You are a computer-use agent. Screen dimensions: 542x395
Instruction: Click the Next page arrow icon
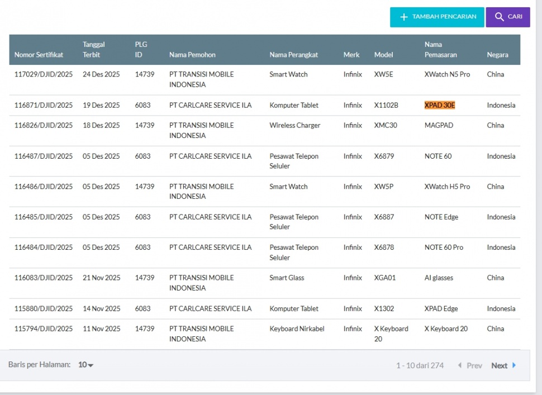pos(514,365)
